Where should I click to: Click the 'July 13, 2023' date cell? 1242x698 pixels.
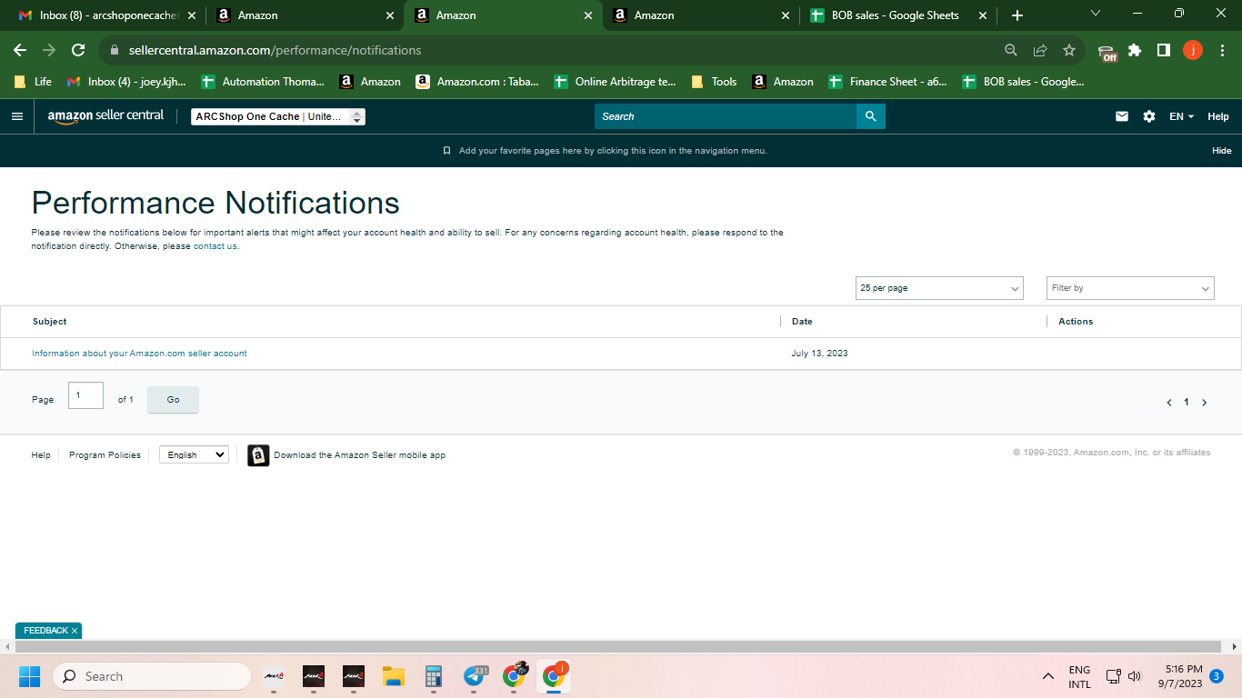pyautogui.click(x=819, y=354)
